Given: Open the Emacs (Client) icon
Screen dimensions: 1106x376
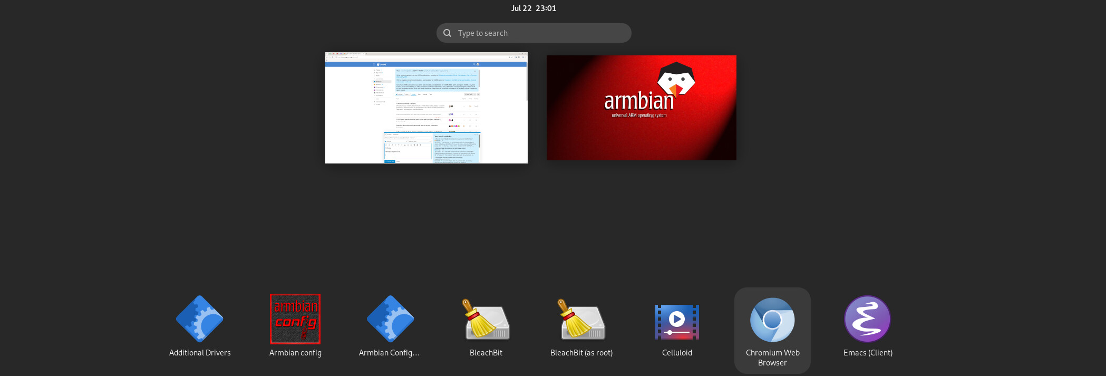Looking at the screenshot, I should click(x=868, y=319).
